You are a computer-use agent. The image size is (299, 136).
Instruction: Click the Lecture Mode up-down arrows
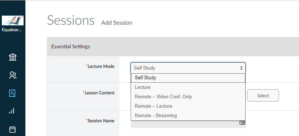tap(241, 68)
